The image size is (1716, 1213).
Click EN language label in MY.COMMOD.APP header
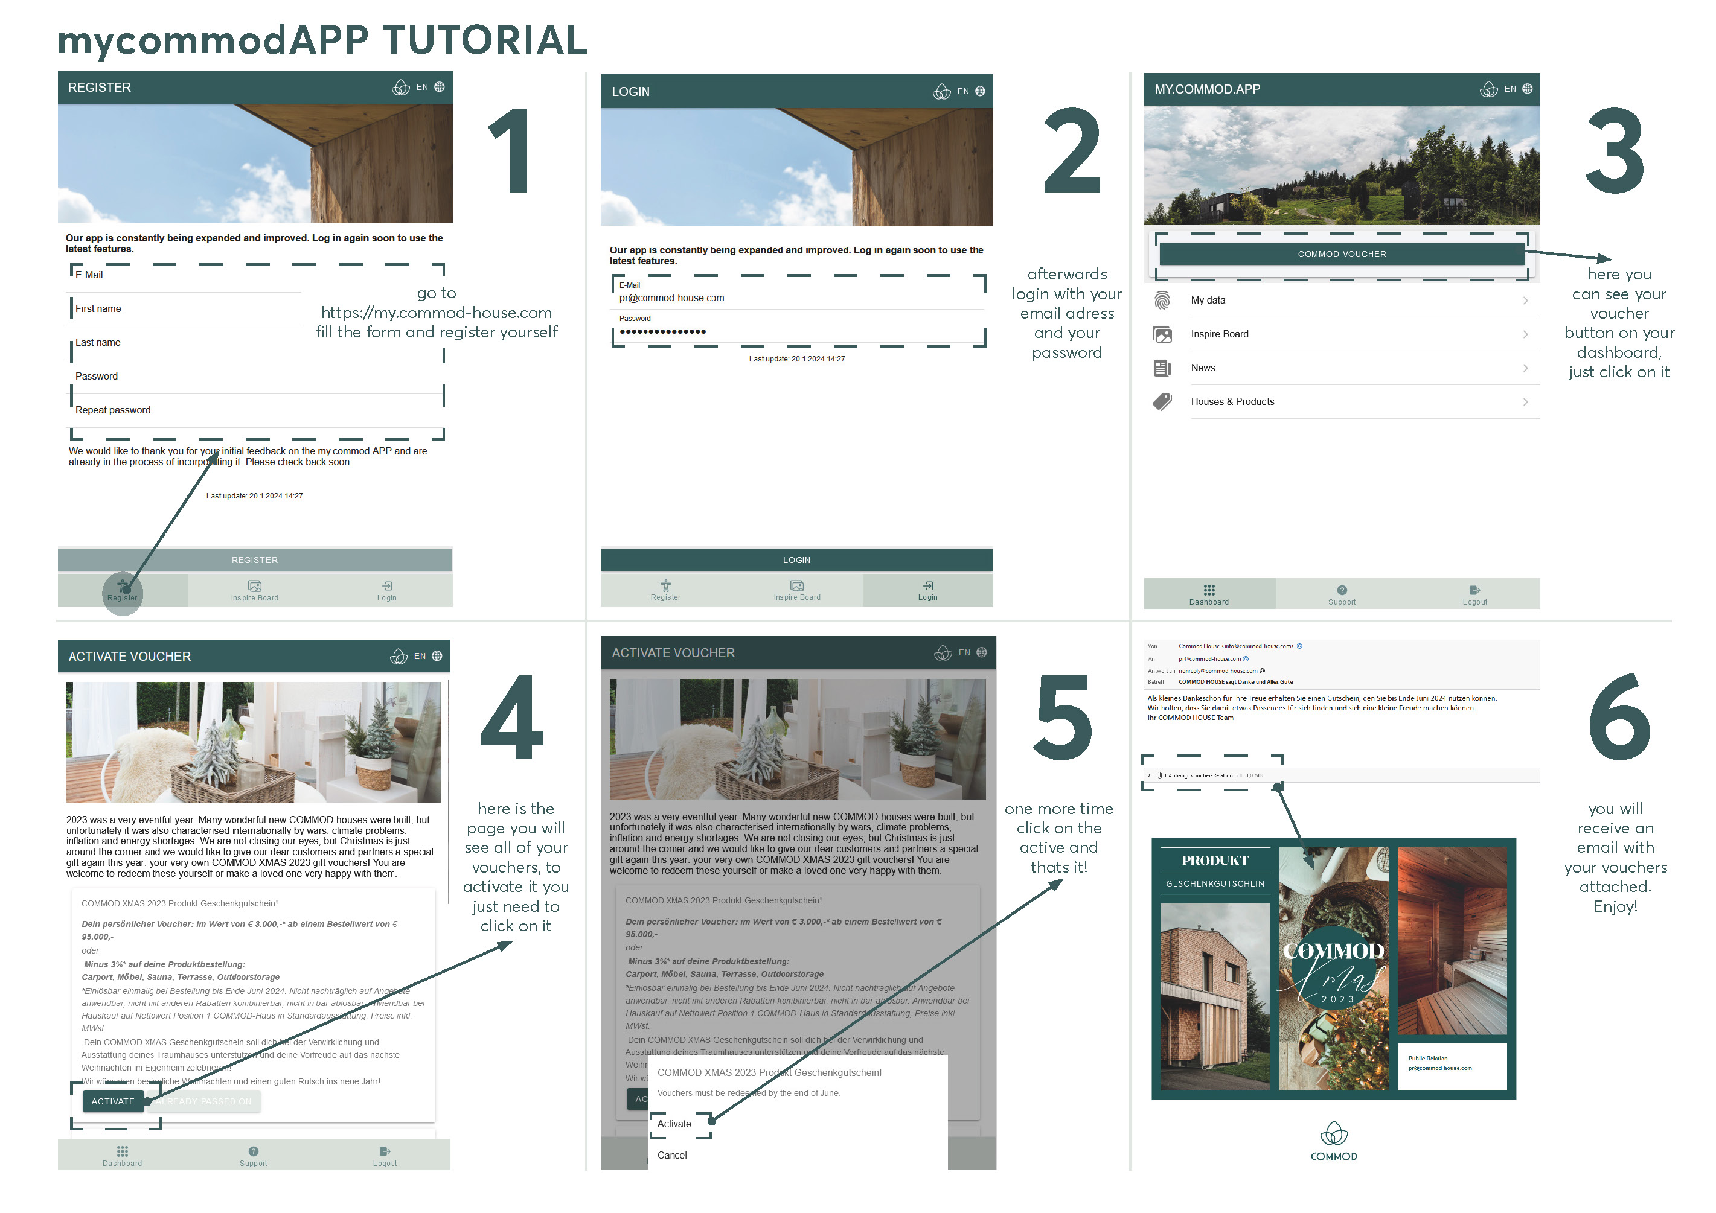coord(1511,89)
